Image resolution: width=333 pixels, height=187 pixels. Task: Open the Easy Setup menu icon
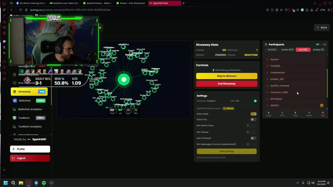pos(329,10)
